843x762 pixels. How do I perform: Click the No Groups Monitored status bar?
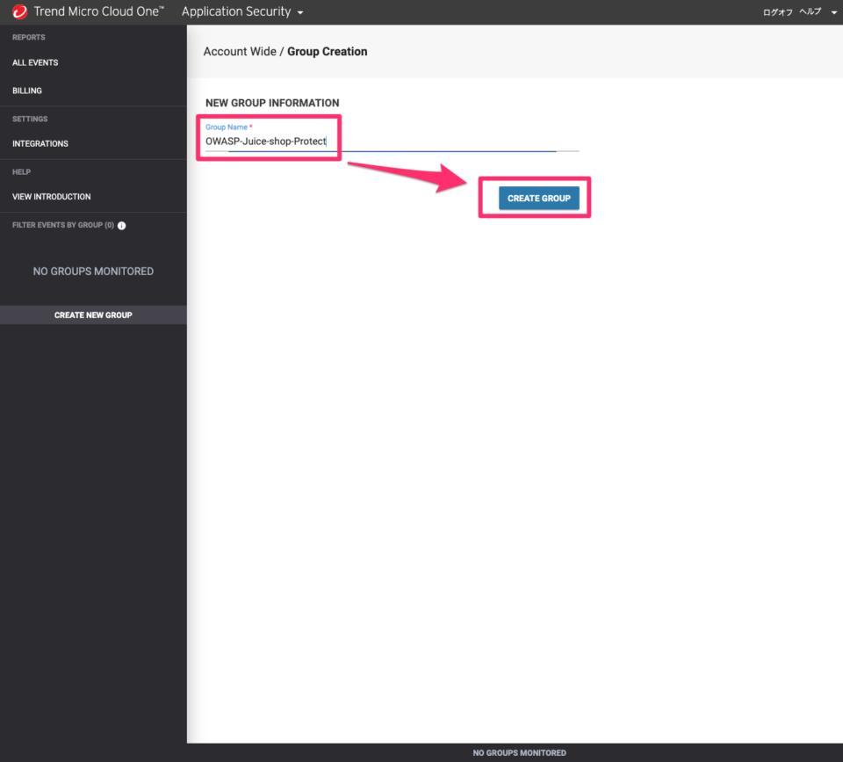[519, 752]
